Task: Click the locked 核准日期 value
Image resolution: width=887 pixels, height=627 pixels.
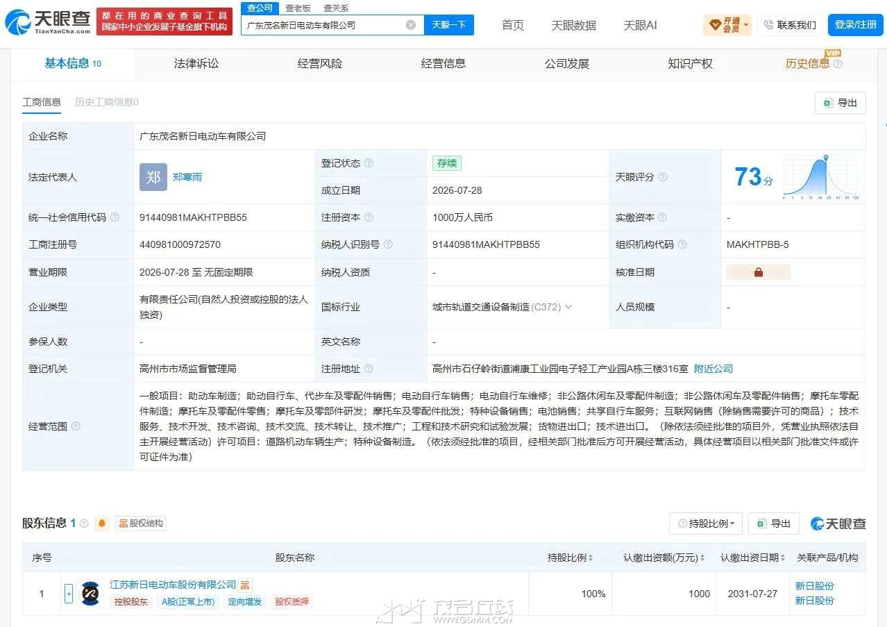Action: coord(758,272)
